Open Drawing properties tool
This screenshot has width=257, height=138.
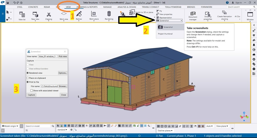click(208, 14)
